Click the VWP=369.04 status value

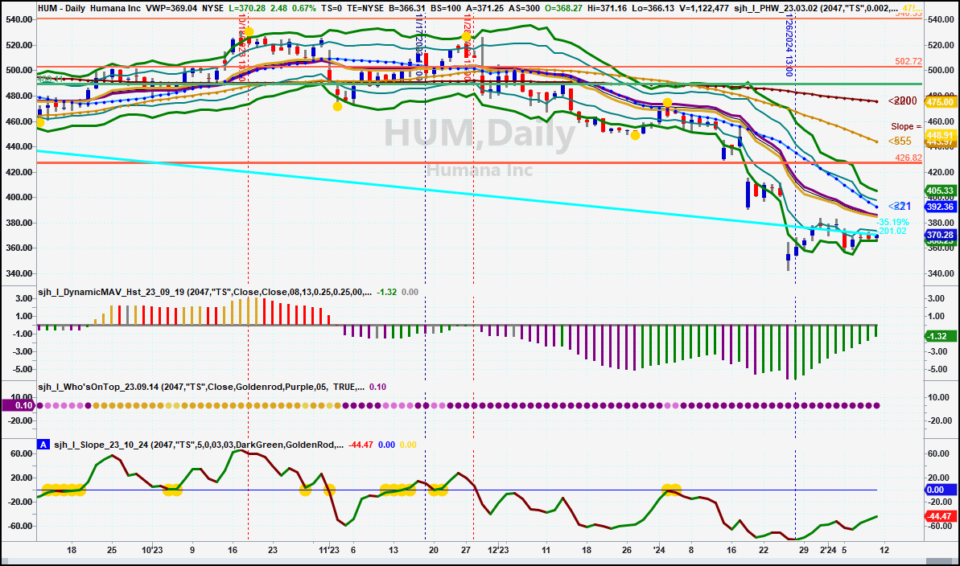[x=171, y=9]
